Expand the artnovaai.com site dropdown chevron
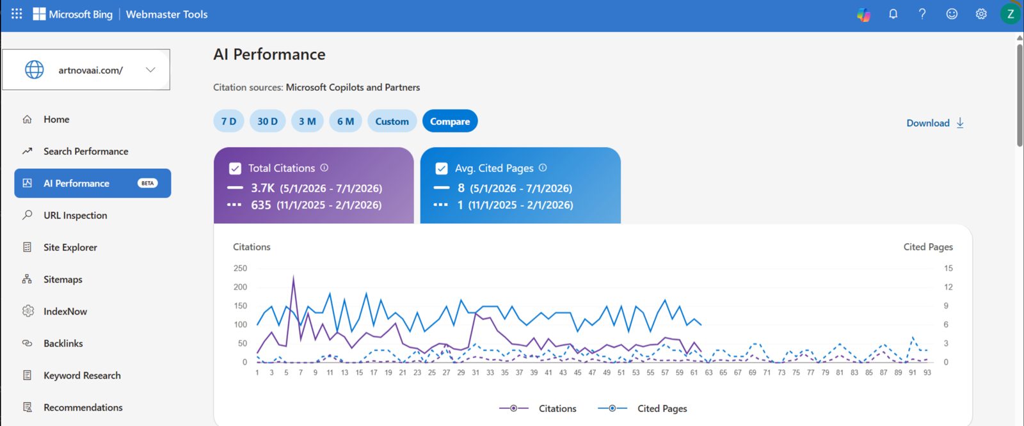Image resolution: width=1024 pixels, height=426 pixels. 150,70
